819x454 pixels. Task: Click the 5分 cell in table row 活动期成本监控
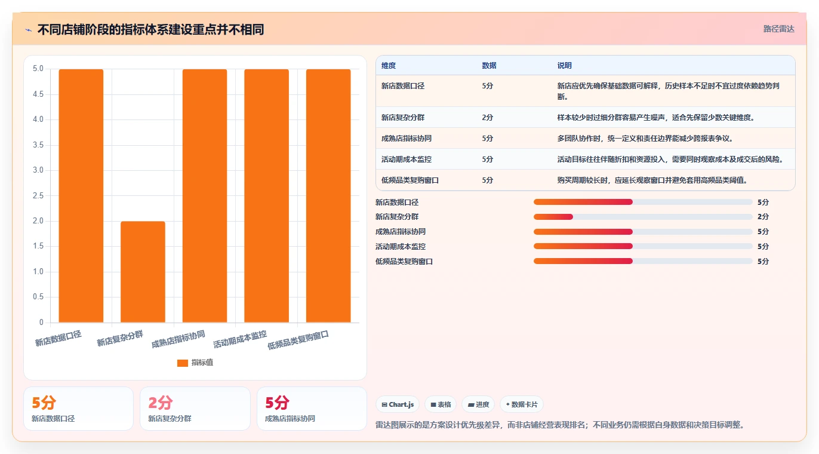point(487,159)
